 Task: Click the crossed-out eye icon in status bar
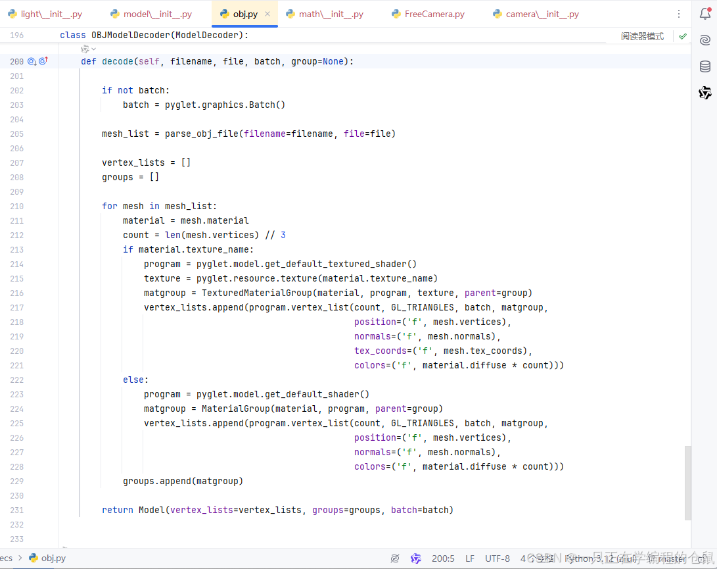pyautogui.click(x=395, y=558)
